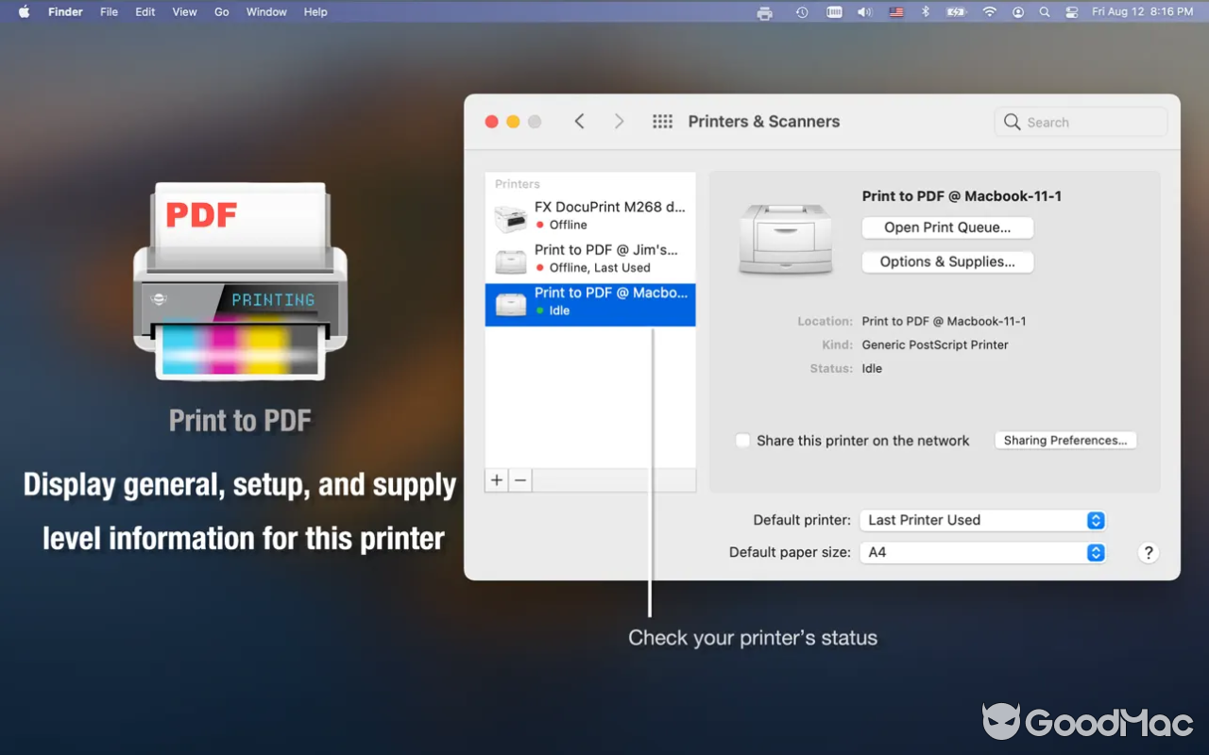
Task: Click the back navigation arrow
Action: [579, 121]
